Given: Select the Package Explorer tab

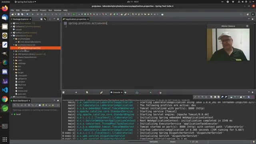Looking at the screenshot, I should [x=20, y=19].
